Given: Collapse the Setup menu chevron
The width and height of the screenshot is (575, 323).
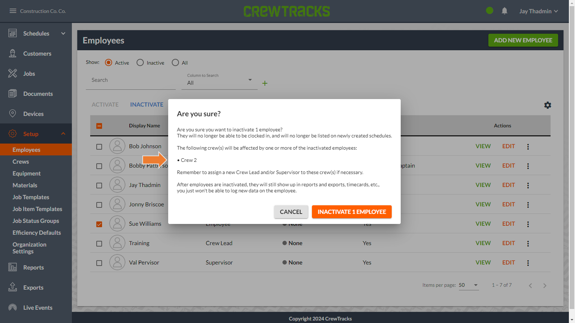Looking at the screenshot, I should point(63,134).
